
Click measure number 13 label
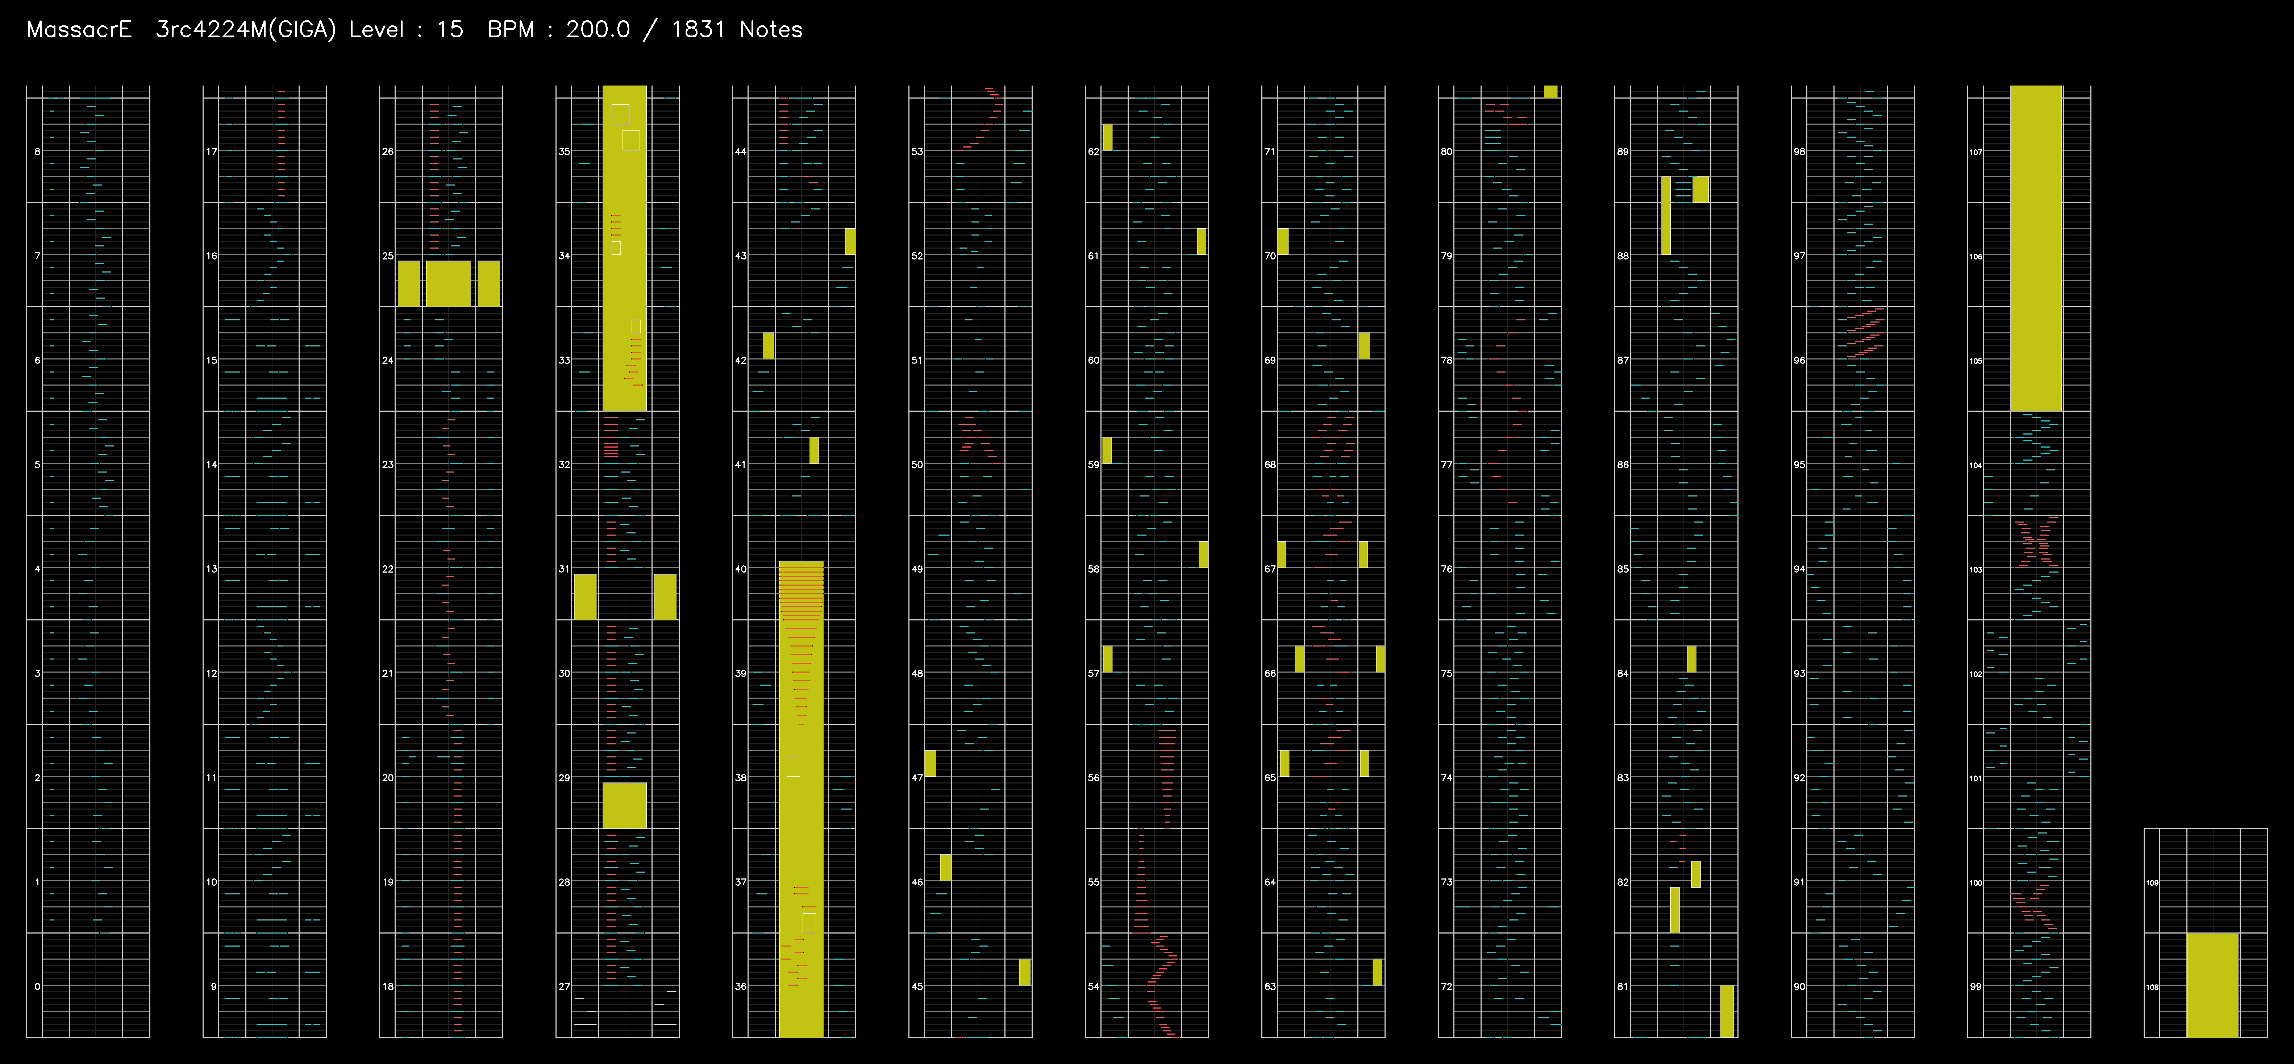[x=212, y=569]
